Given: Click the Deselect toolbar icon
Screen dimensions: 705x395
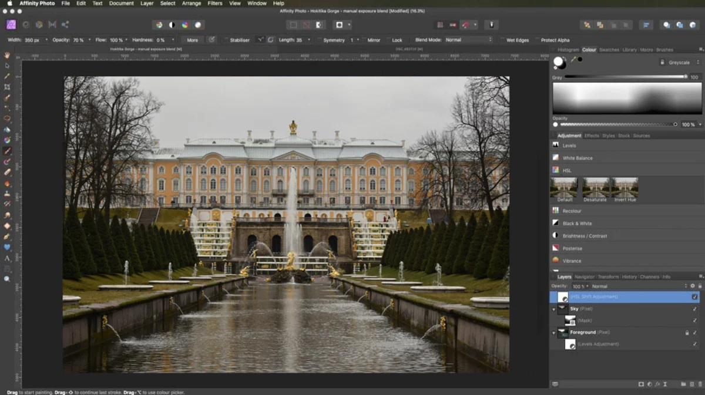Looking at the screenshot, I should (x=306, y=25).
